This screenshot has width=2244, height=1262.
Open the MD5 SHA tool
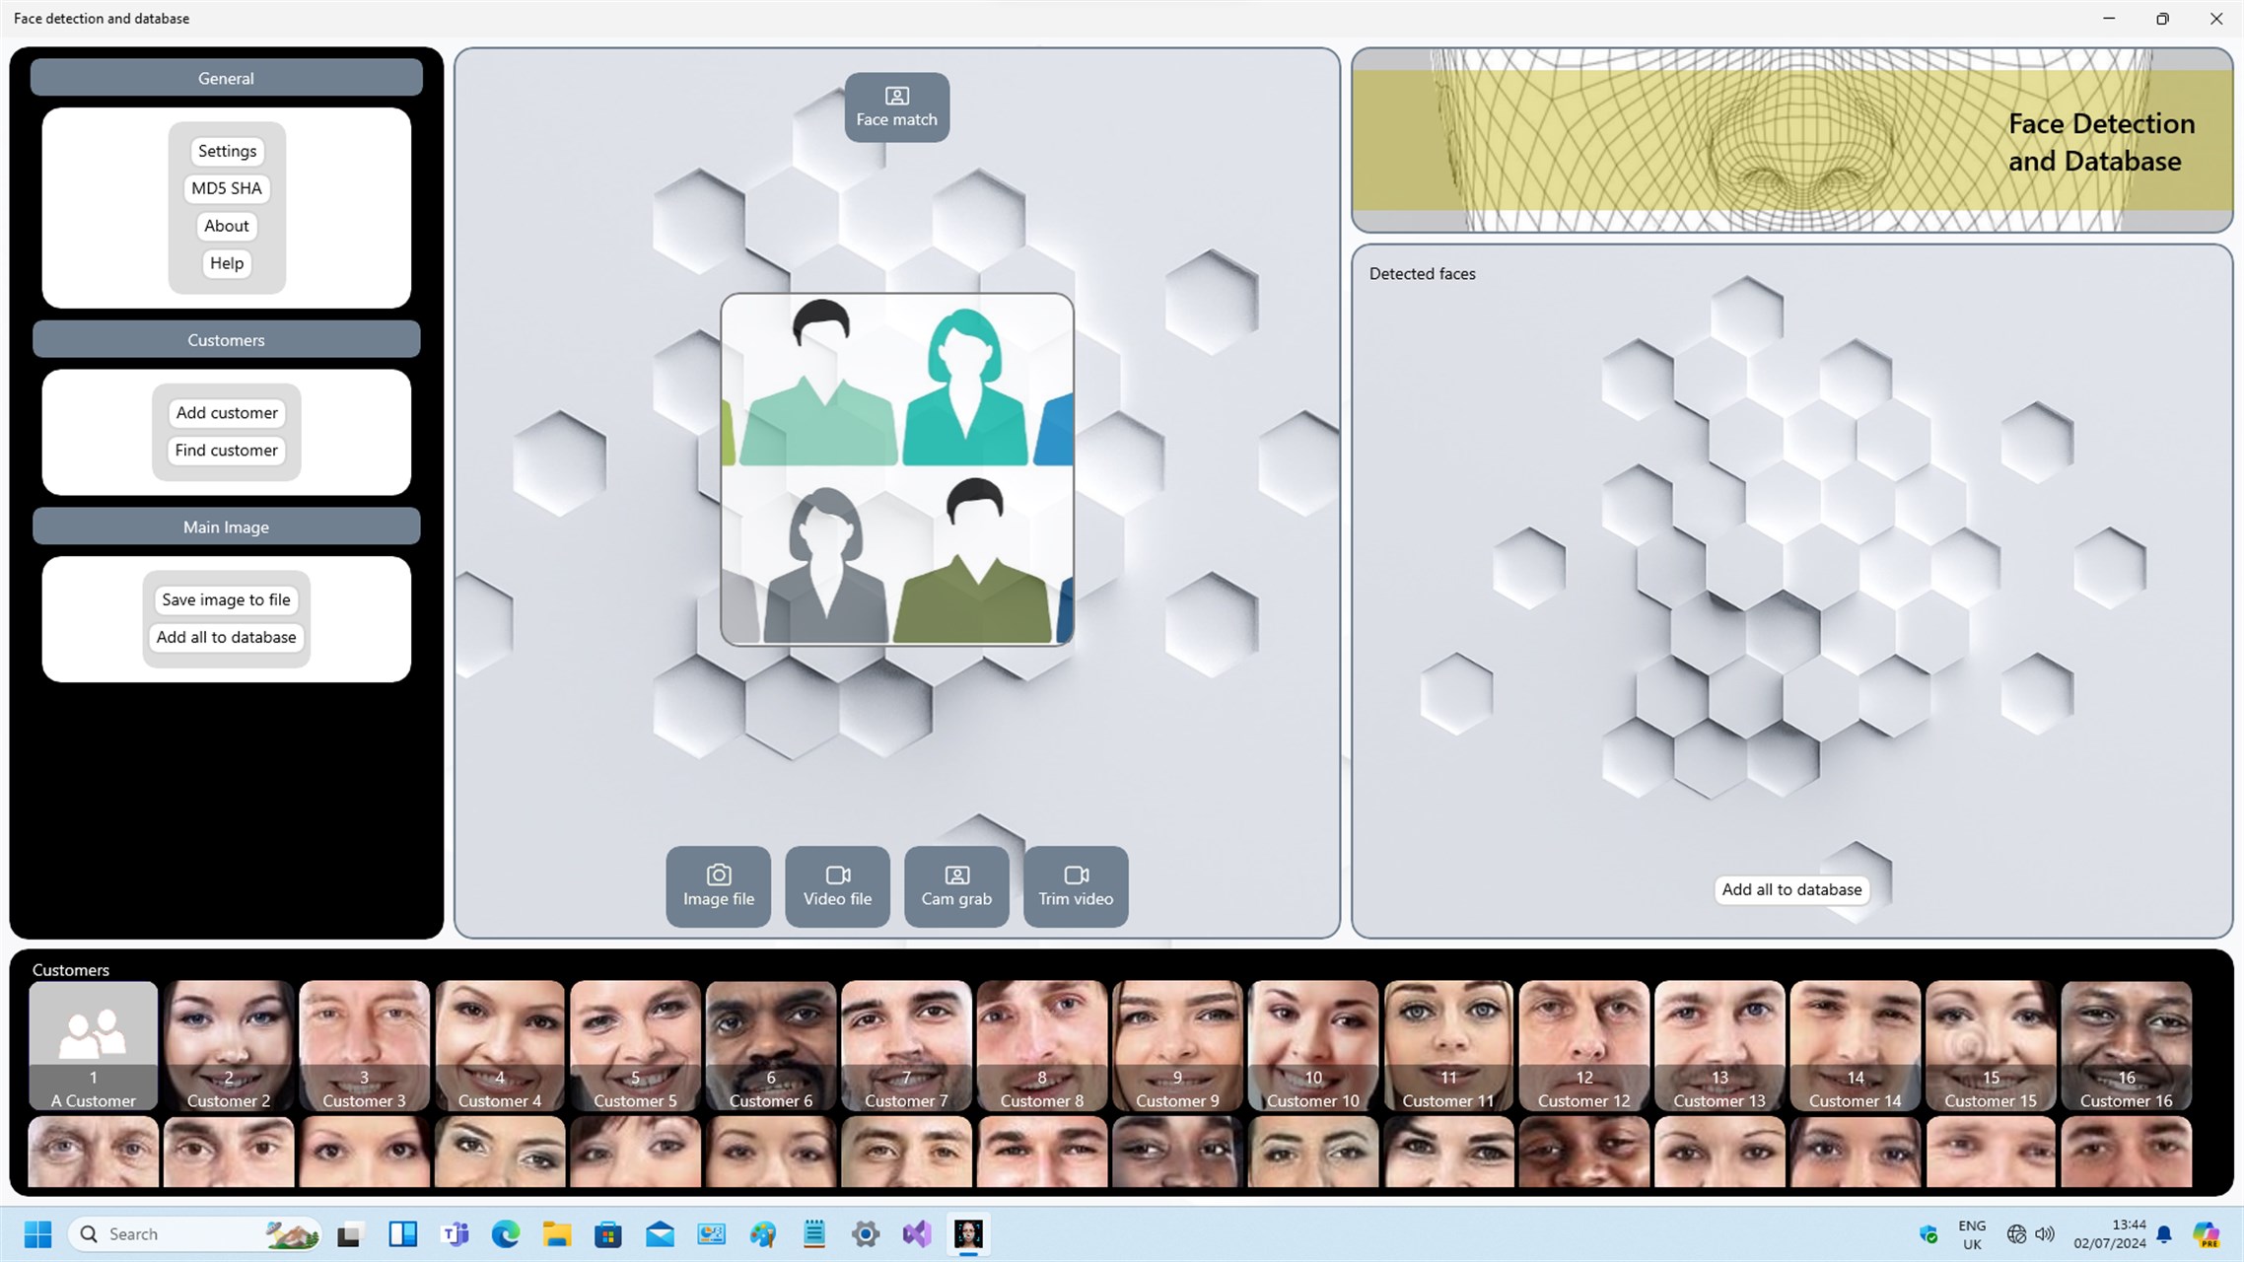click(227, 188)
